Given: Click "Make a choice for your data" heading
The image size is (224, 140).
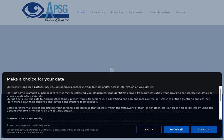Looking at the screenshot, I should (35, 79).
